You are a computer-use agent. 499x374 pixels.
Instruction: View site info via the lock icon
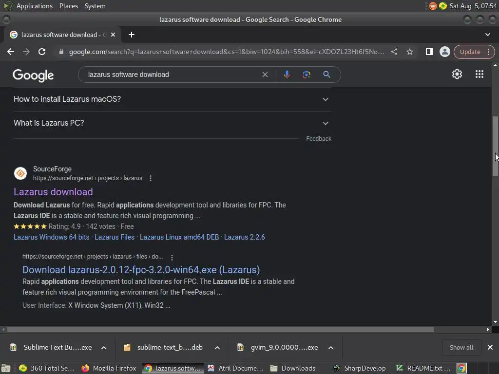click(61, 52)
